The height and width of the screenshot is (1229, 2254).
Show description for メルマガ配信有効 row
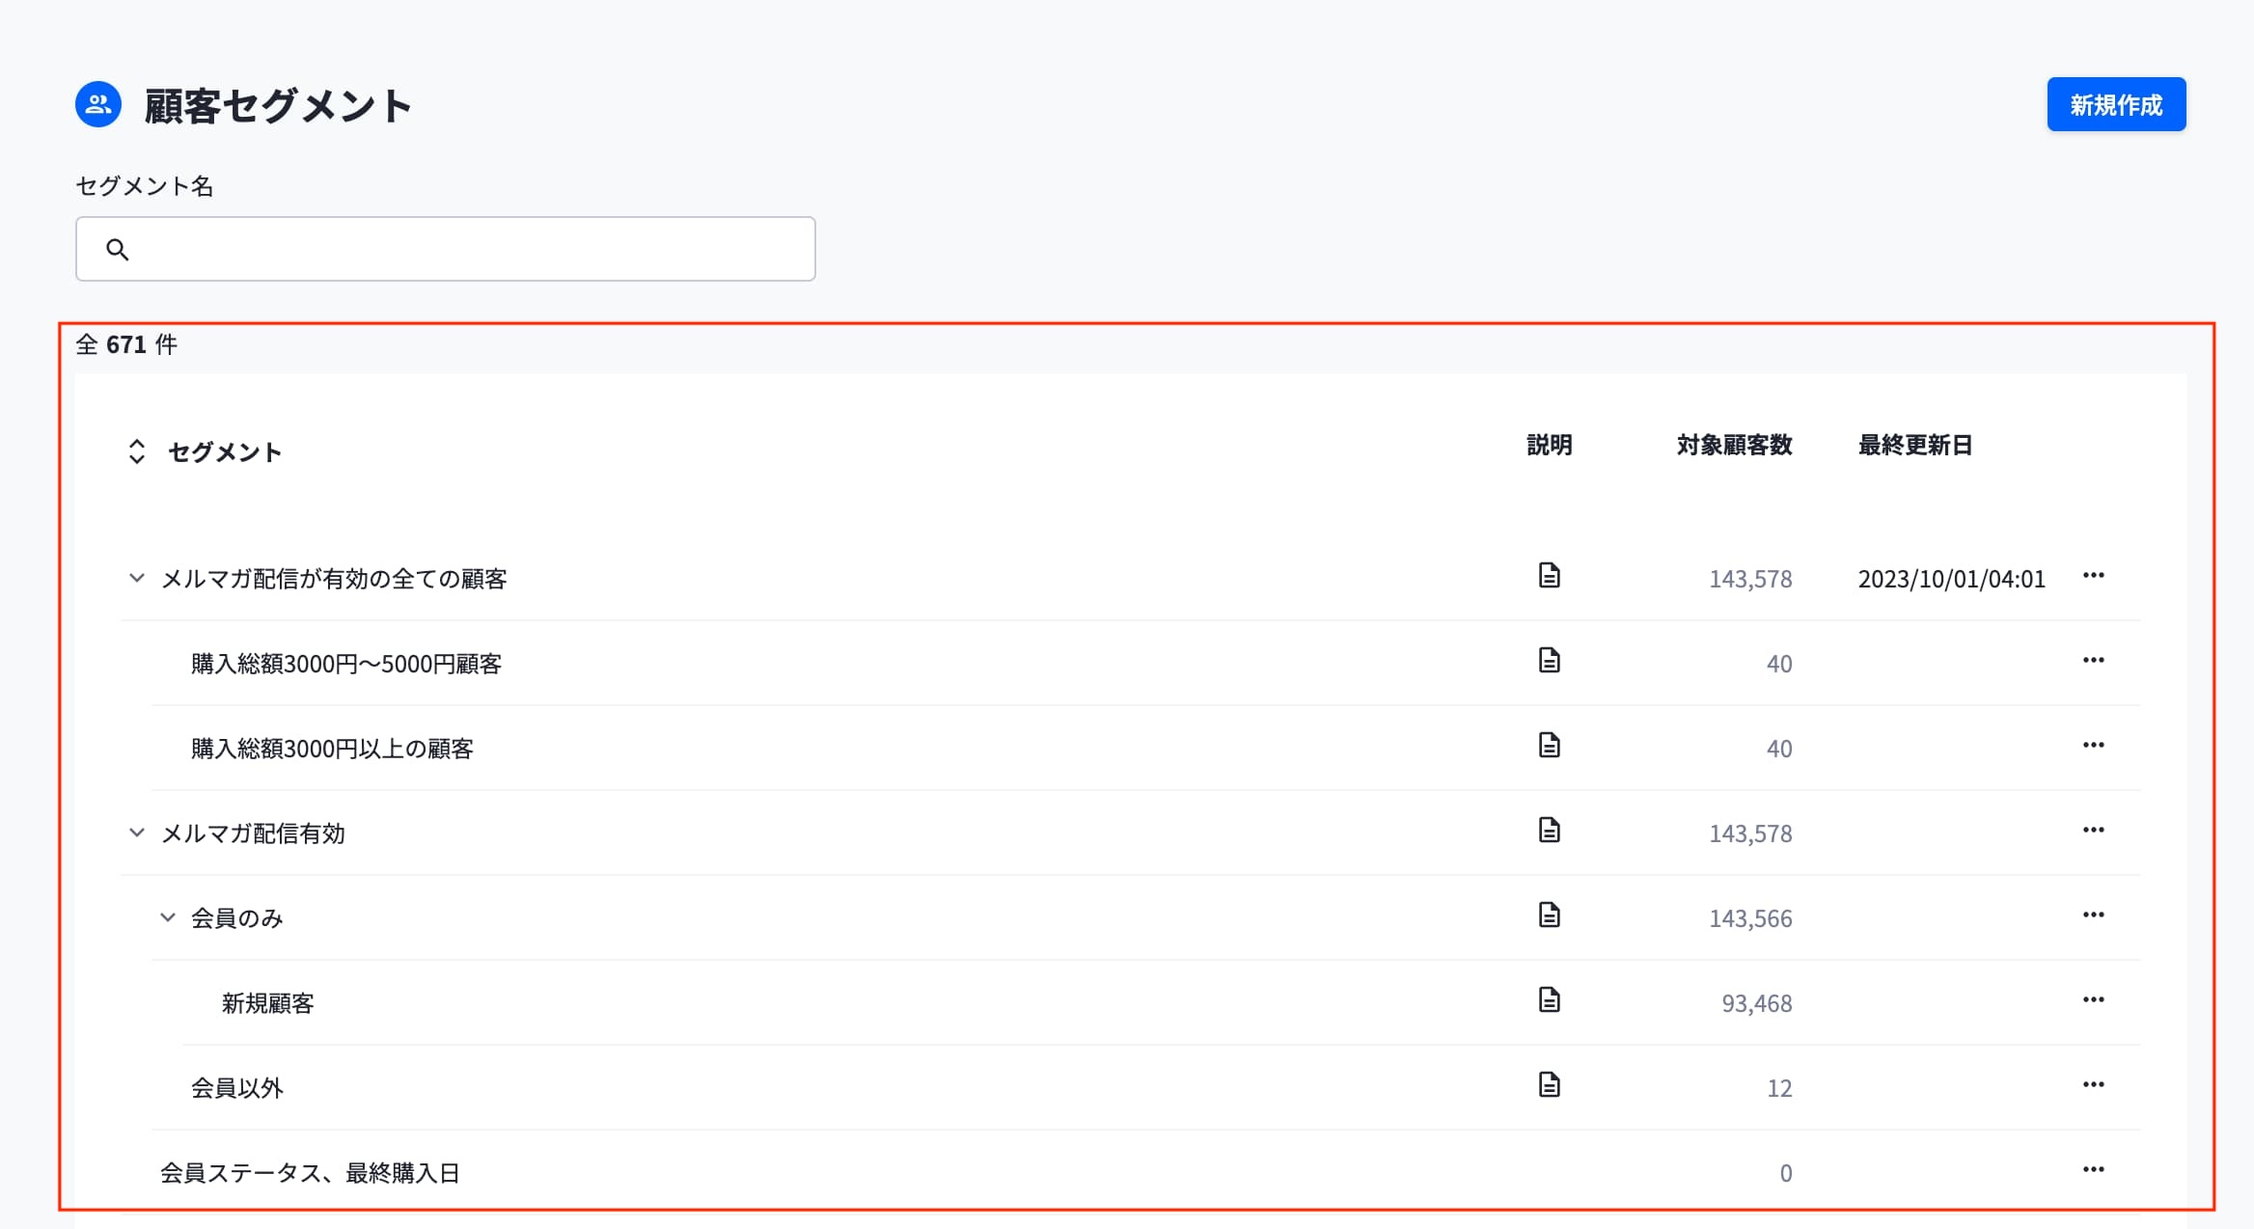click(x=1549, y=831)
